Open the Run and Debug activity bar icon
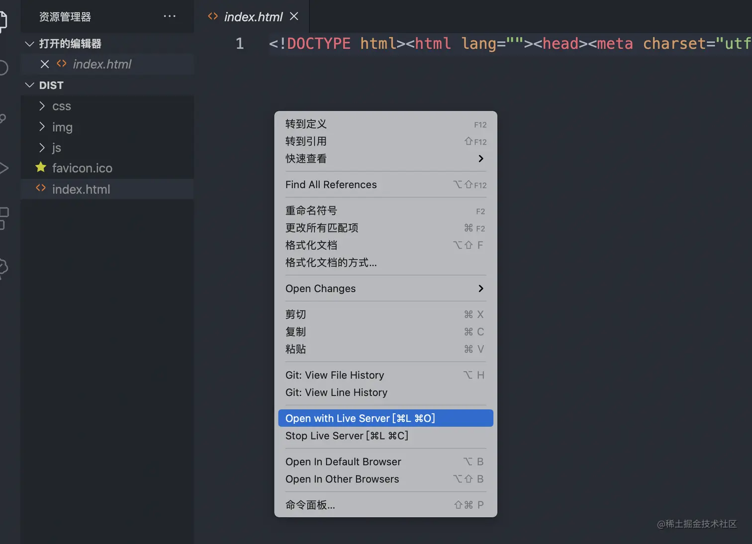This screenshot has width=752, height=544. coord(4,168)
